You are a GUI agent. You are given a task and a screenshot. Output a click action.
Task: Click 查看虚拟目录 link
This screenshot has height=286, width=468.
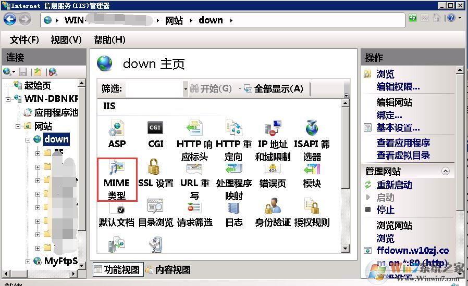403,155
